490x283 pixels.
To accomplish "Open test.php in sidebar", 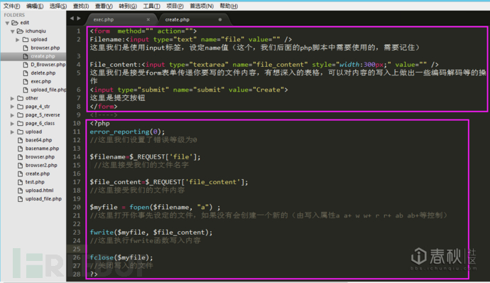I will (x=35, y=182).
